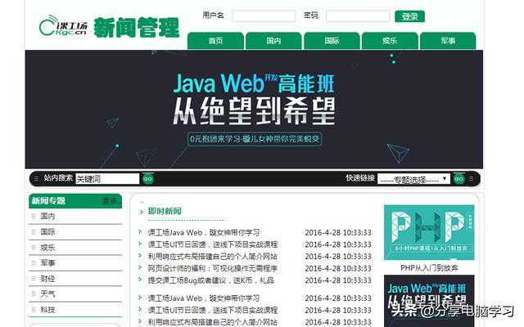Open 网页设计师的福利：可视化操作无需程序 link
524x327 pixels.
tap(213, 268)
